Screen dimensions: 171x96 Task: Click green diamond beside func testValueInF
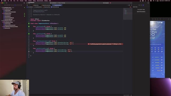point(29,34)
